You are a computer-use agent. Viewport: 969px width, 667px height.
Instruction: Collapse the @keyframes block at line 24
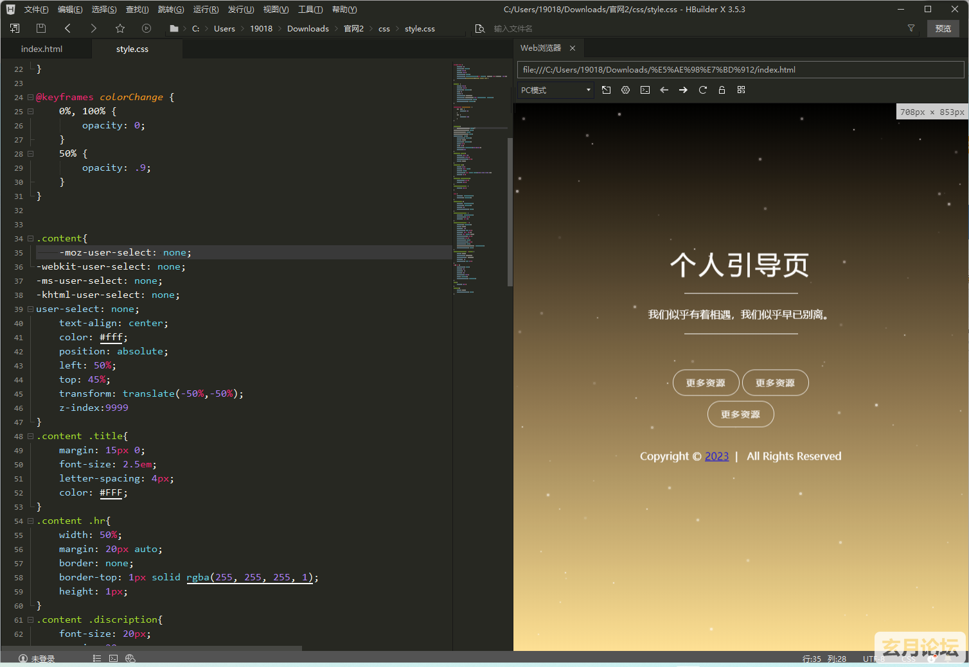pos(30,98)
